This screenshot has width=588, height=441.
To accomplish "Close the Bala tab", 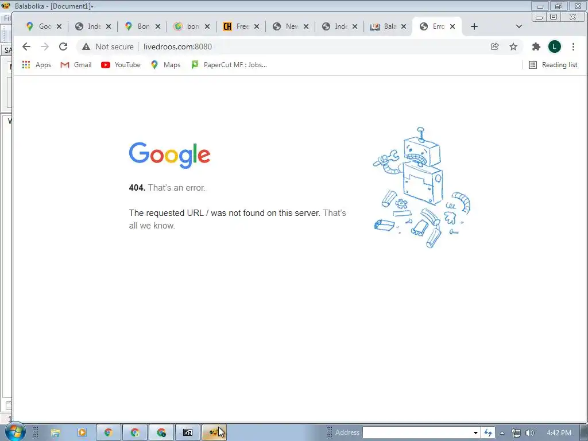I will (404, 26).
